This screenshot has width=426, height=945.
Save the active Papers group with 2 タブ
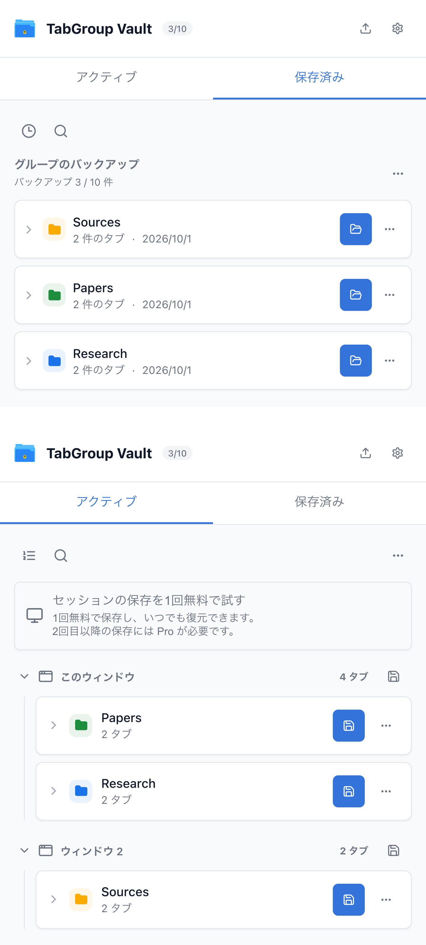349,726
